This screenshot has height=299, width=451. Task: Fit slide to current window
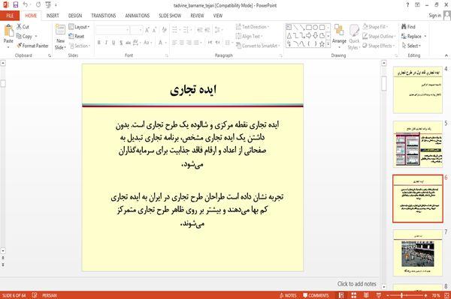click(x=446, y=295)
